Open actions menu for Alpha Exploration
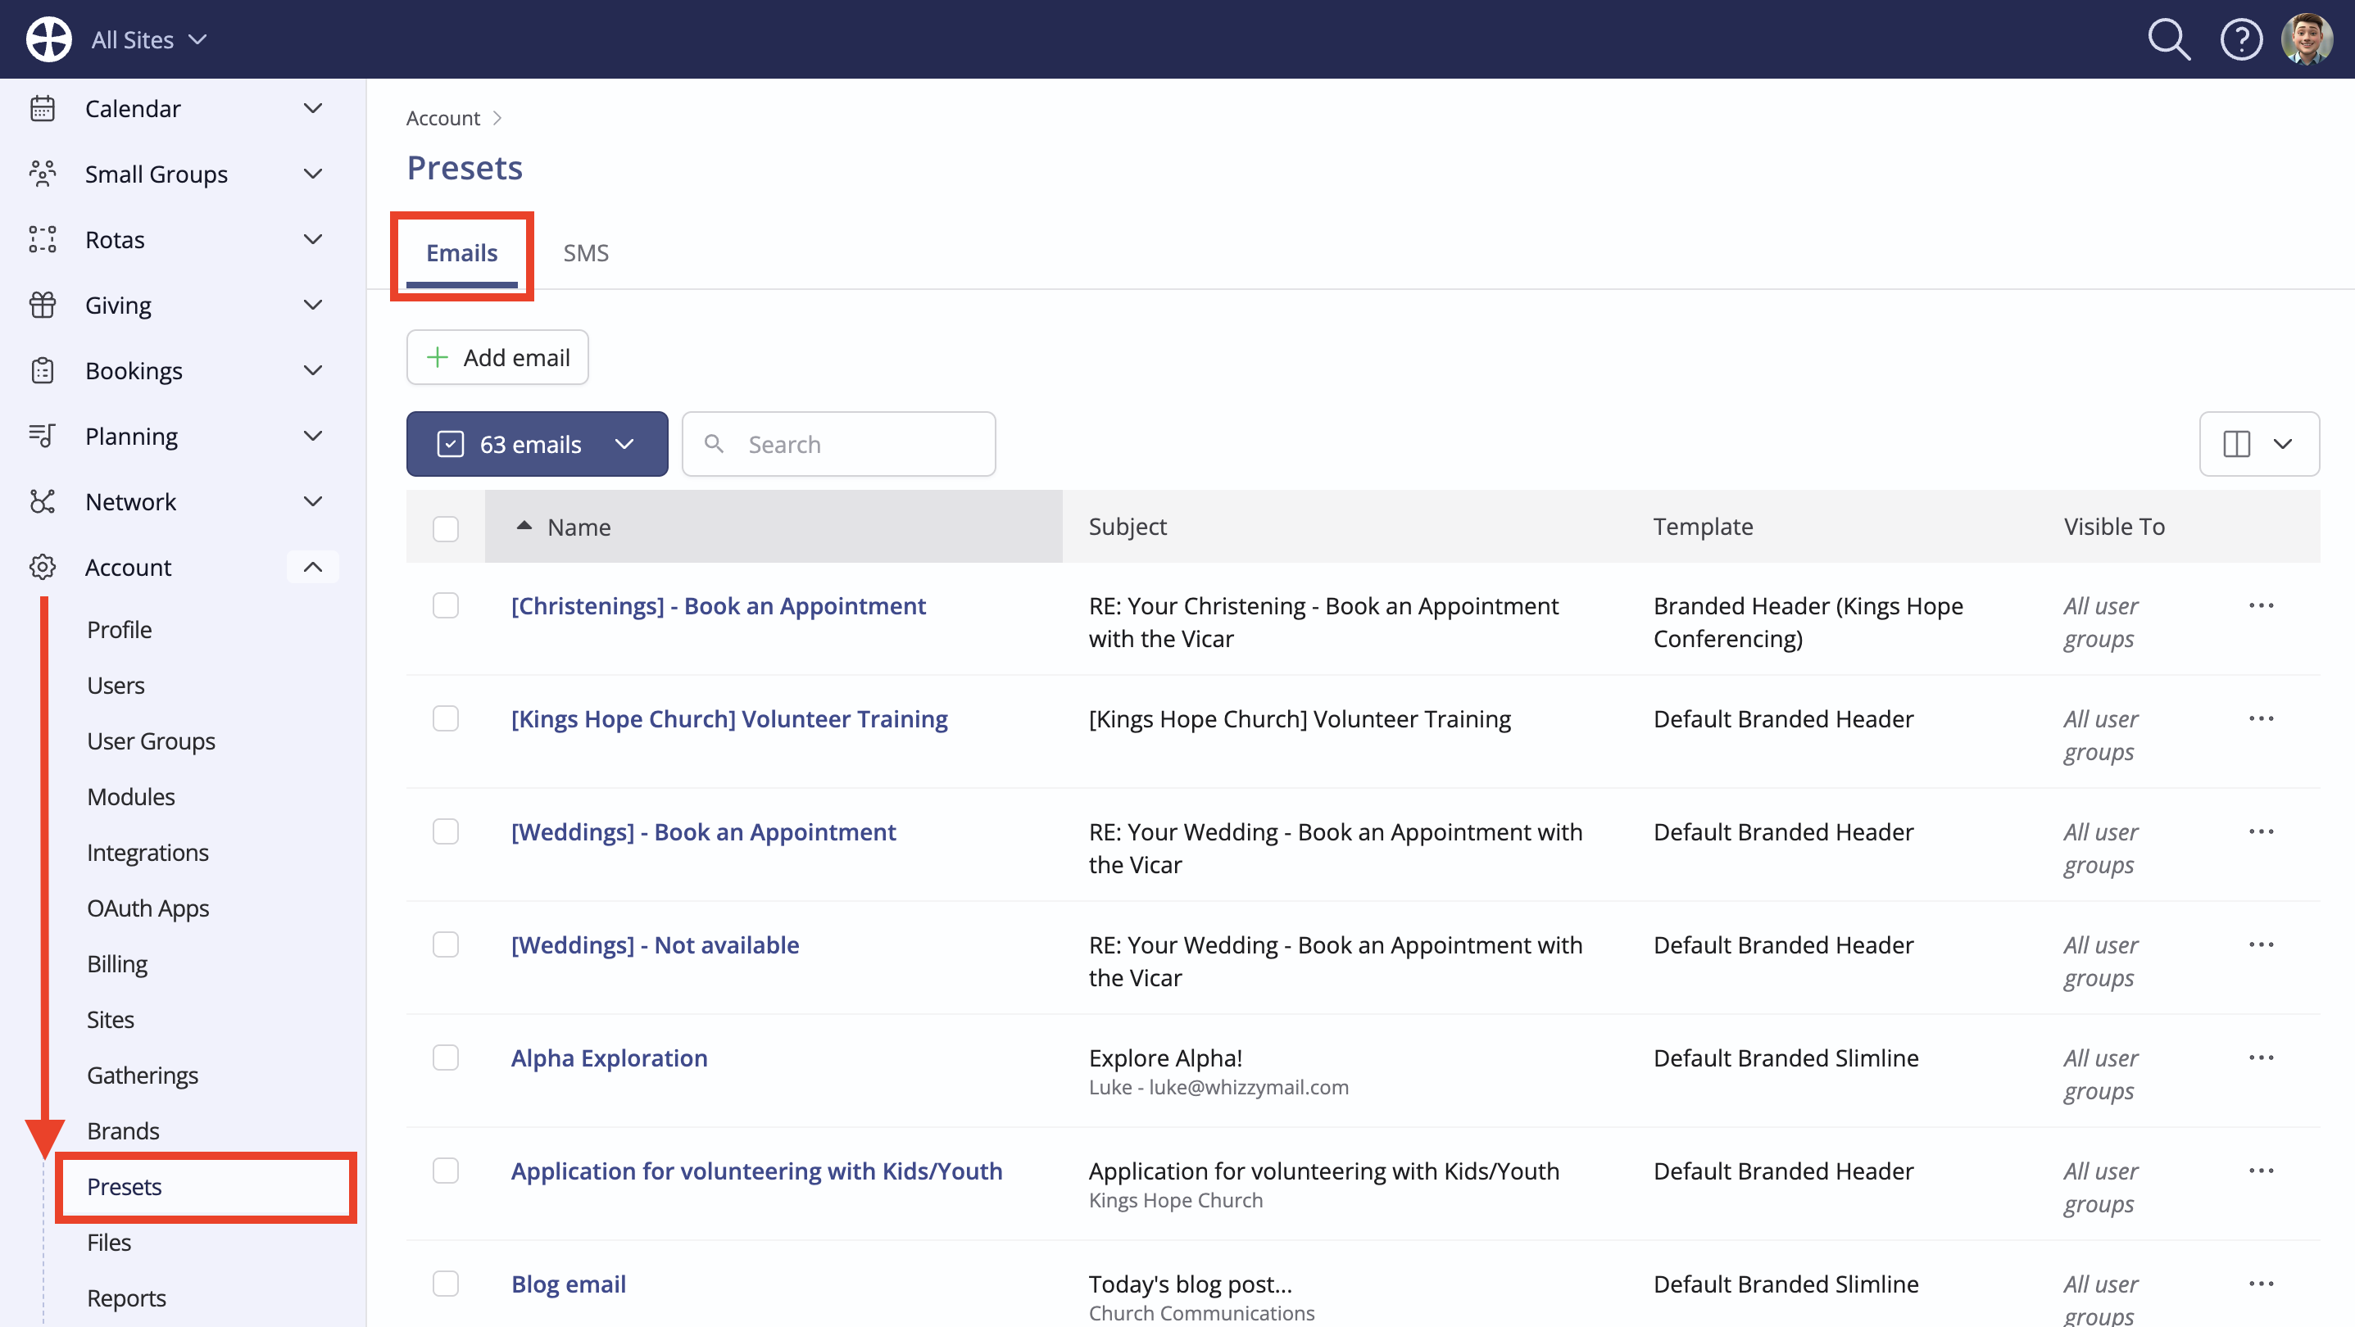This screenshot has height=1327, width=2355. point(2261,1058)
